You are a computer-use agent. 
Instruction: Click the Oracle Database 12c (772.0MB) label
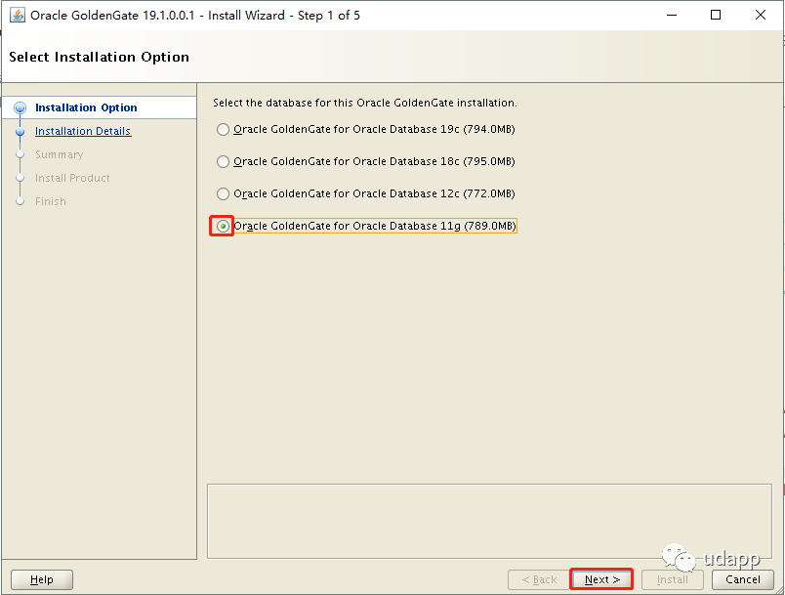374,194
